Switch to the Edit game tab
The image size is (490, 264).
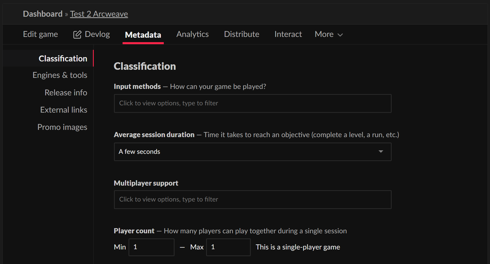(x=40, y=34)
